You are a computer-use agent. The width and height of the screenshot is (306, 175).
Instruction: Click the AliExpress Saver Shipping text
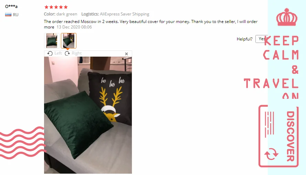pyautogui.click(x=125, y=14)
